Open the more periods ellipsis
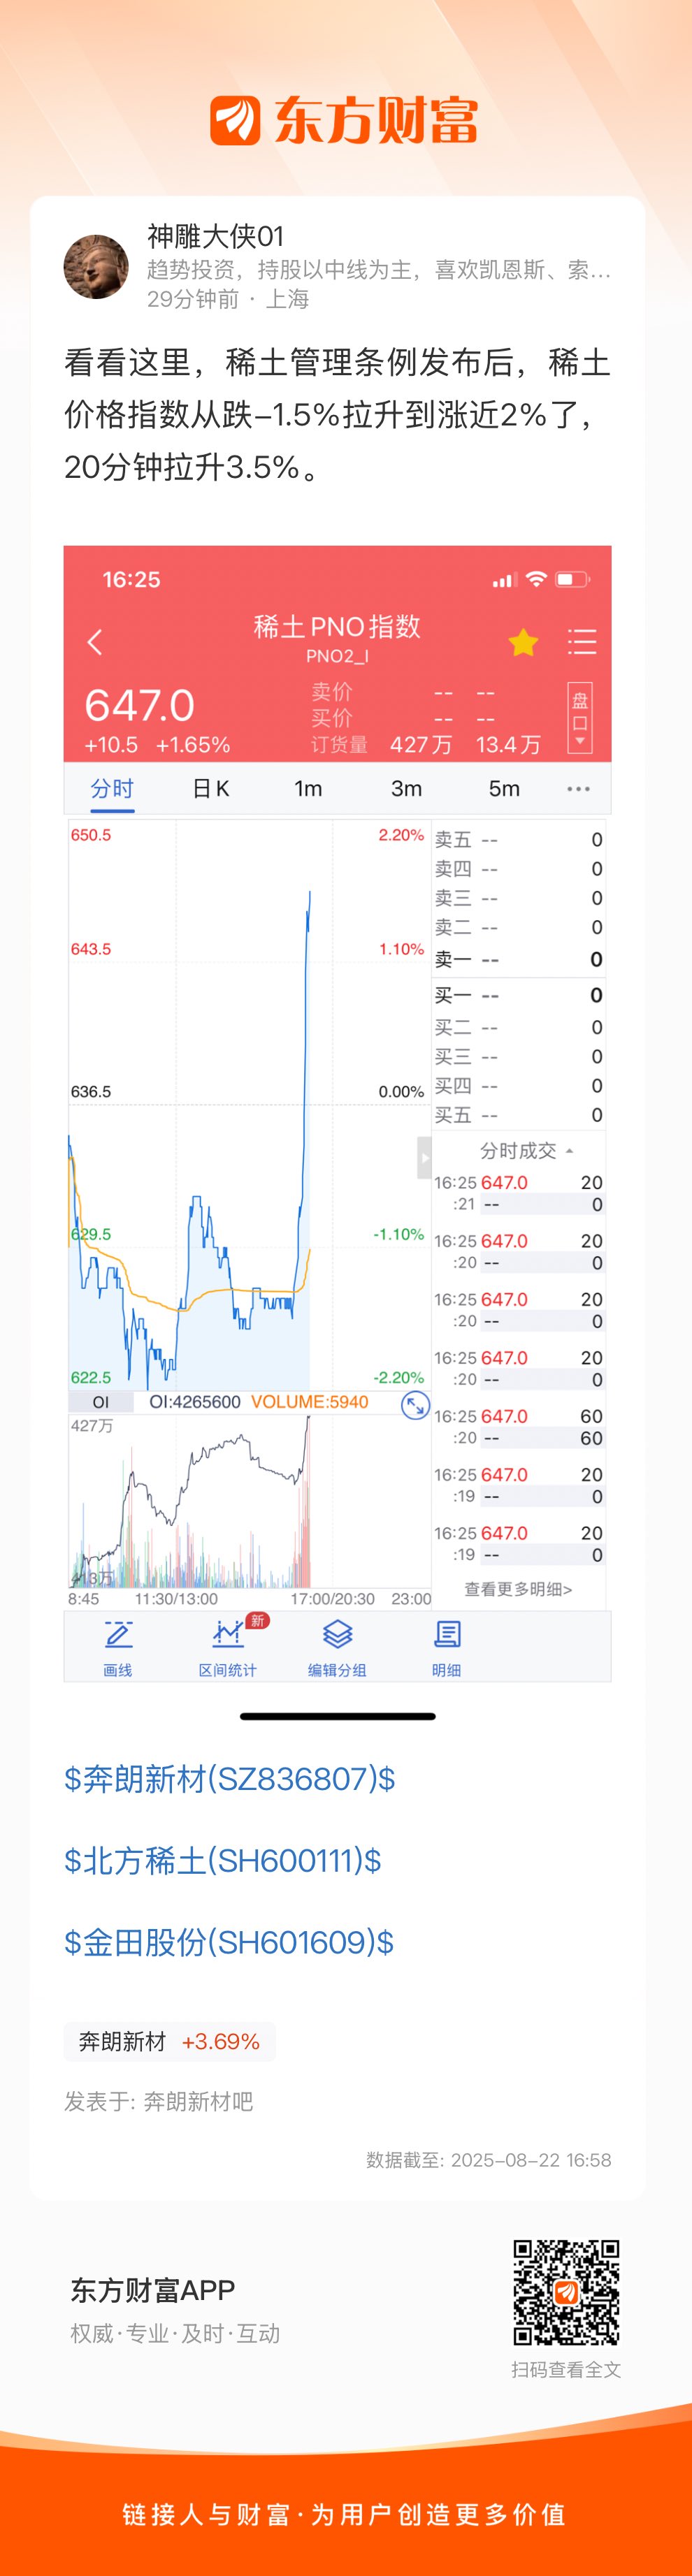The height and width of the screenshot is (2576, 692). coord(578,789)
